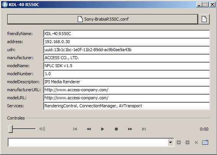Skip to previous track
The image size is (217, 155).
click(x=75, y=129)
